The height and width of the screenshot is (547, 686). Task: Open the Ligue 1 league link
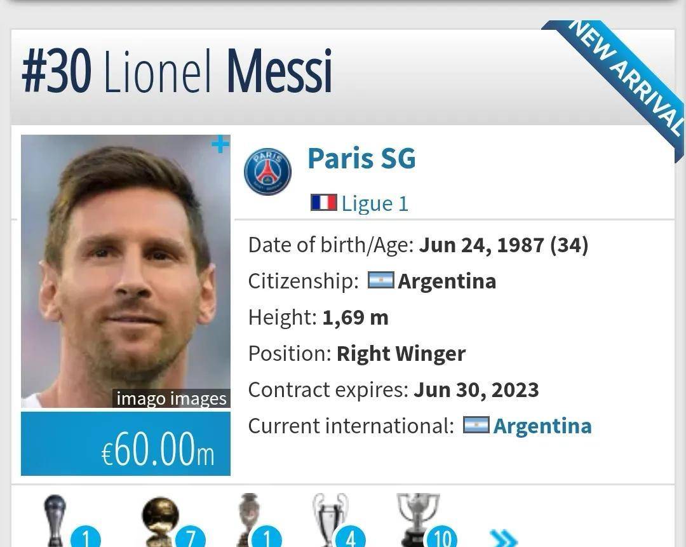coord(375,204)
